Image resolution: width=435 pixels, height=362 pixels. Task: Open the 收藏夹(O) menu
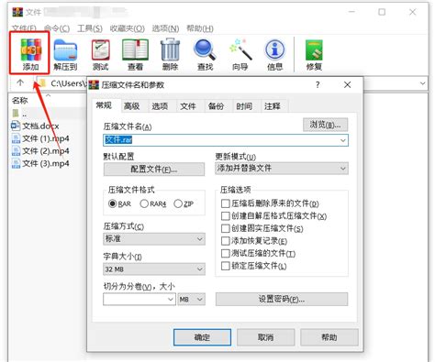[128, 28]
